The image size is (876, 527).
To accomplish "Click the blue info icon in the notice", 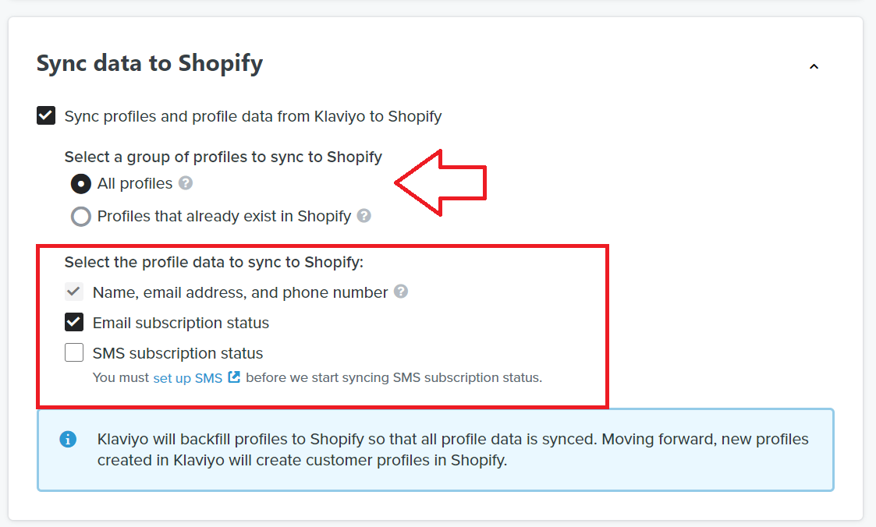I will pyautogui.click(x=68, y=440).
